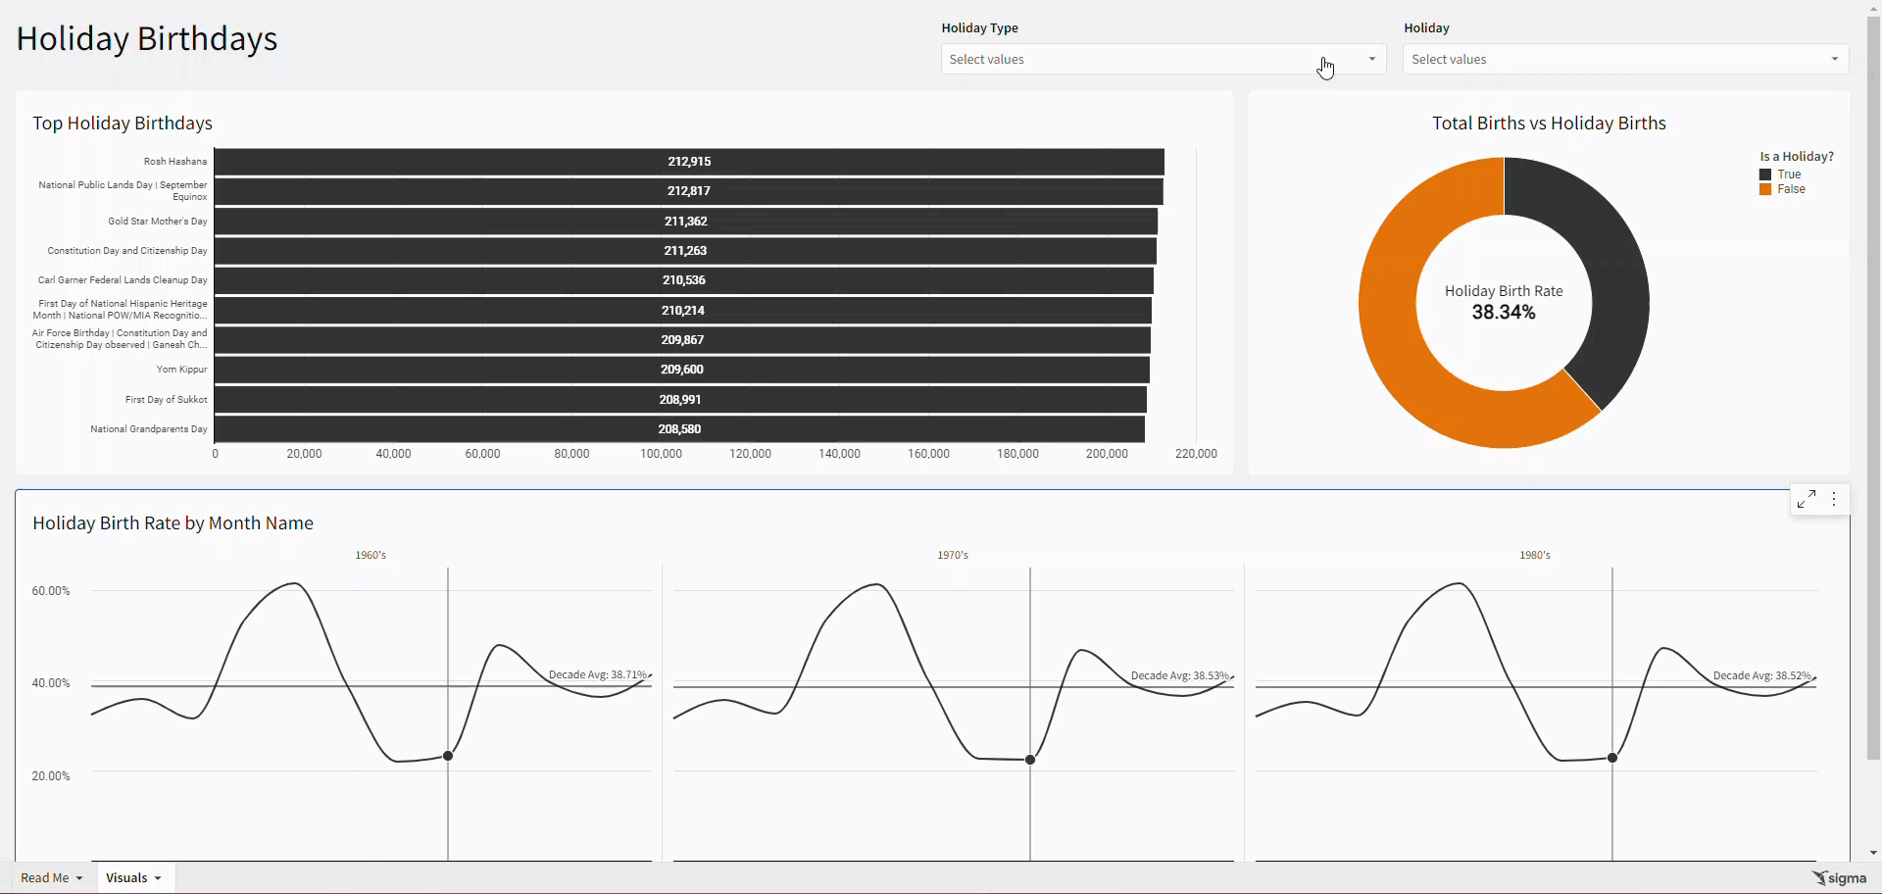Select the Yom Kippur bar

click(681, 370)
